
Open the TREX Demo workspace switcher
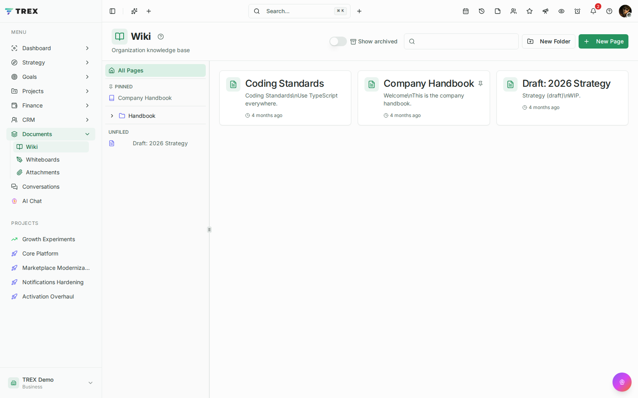[51, 383]
